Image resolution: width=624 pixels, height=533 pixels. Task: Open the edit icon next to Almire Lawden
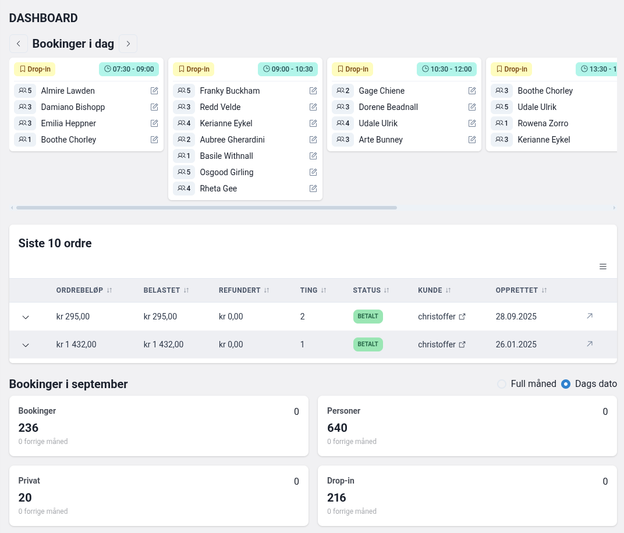(154, 91)
